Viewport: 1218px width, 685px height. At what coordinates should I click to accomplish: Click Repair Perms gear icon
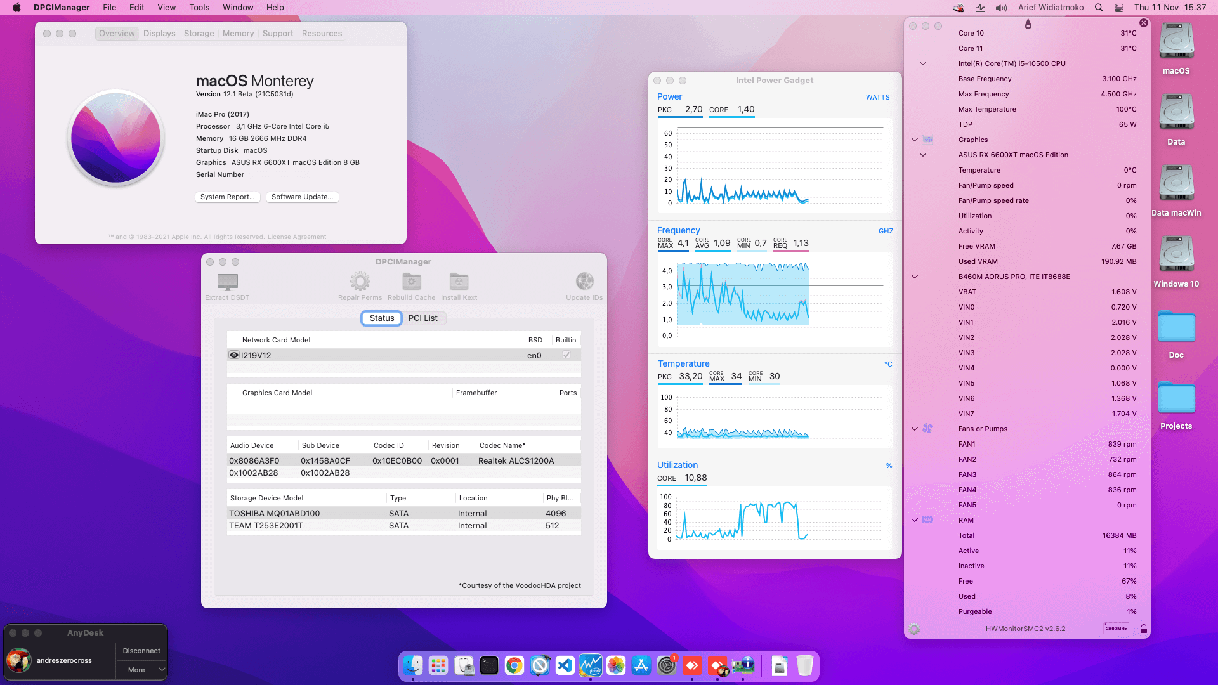pos(360,281)
